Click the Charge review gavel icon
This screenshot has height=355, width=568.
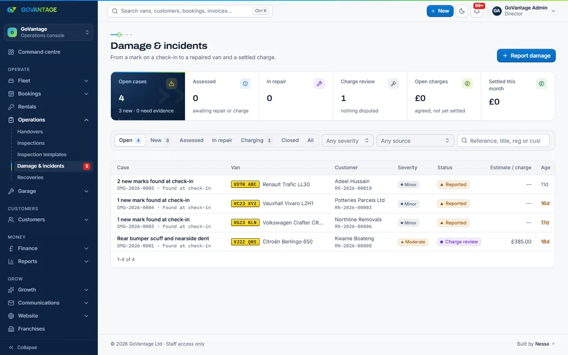[x=394, y=83]
